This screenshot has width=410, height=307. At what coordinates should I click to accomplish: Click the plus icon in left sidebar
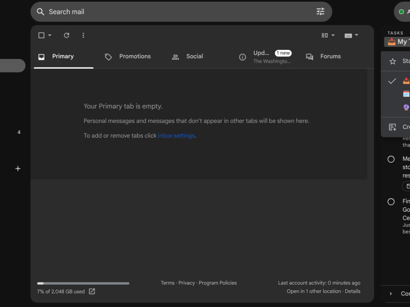pos(18,169)
